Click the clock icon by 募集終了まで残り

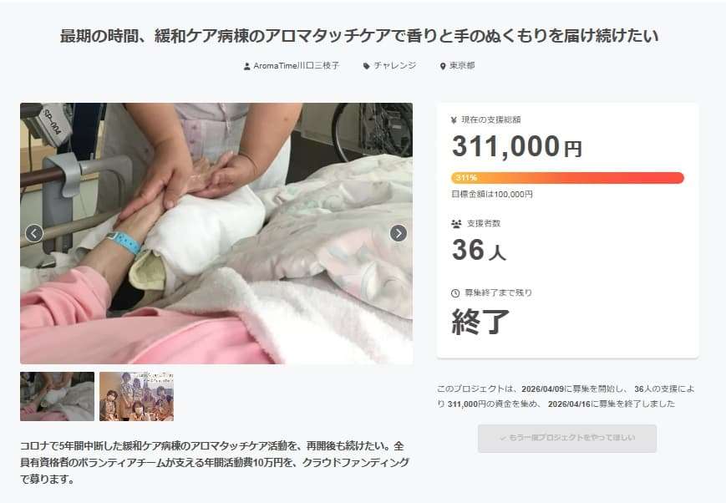pos(455,293)
